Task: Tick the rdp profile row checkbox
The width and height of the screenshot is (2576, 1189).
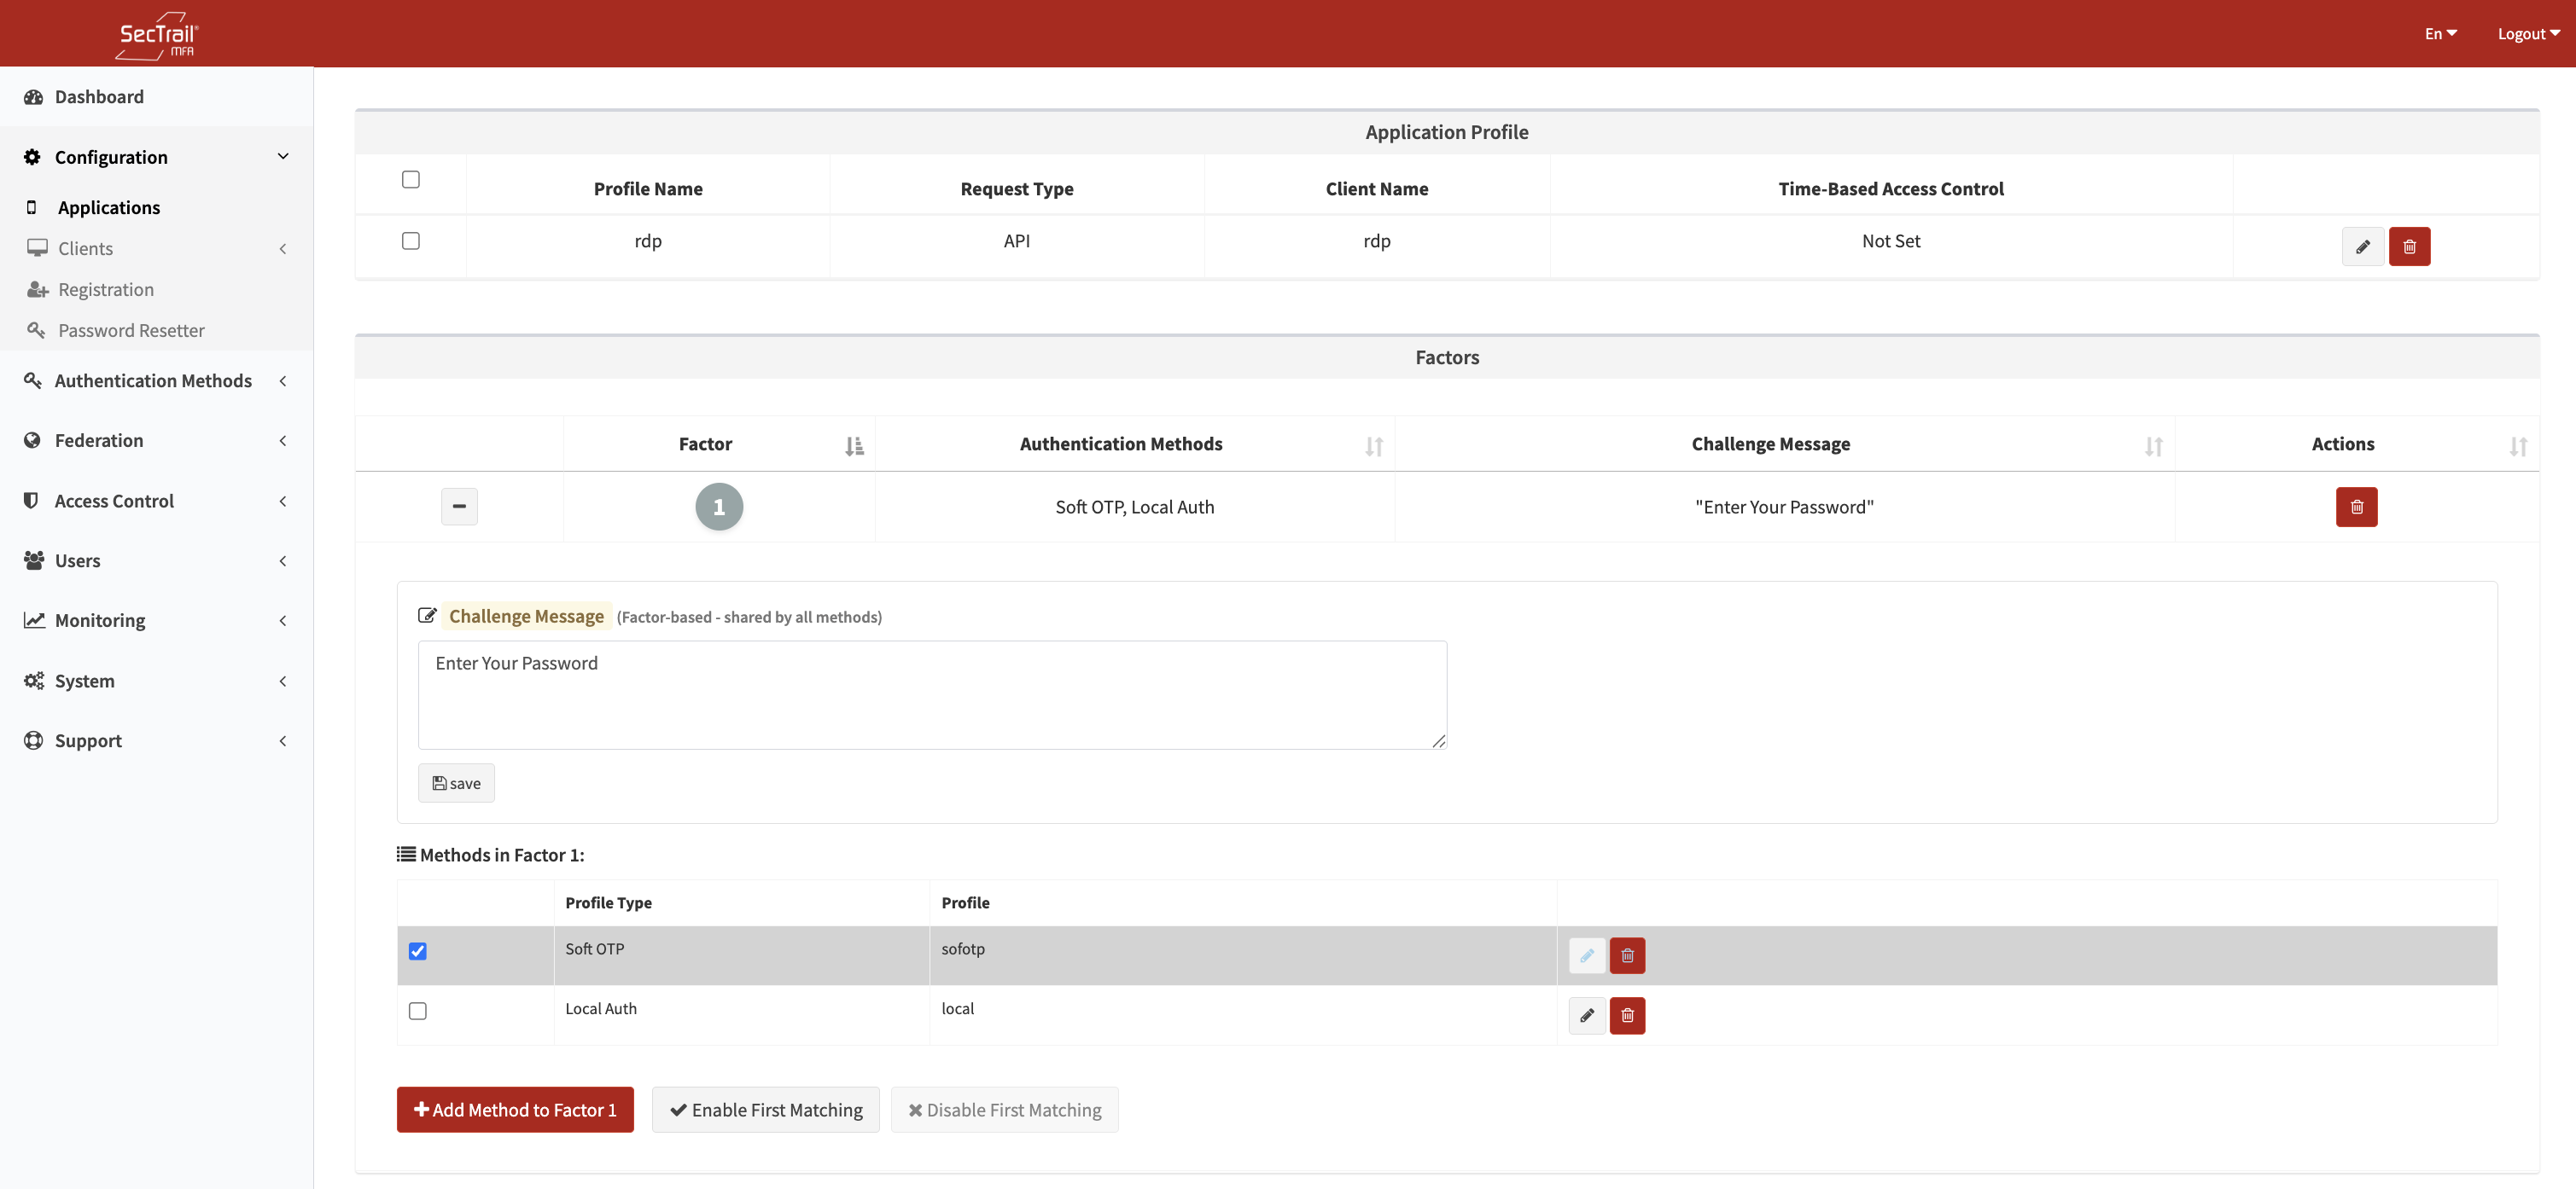Action: (411, 241)
